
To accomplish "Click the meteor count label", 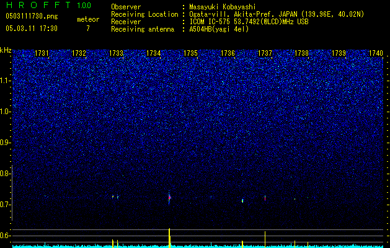I will click(x=88, y=19).
